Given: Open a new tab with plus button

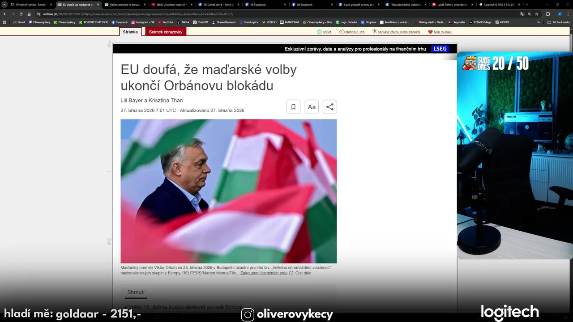Looking at the screenshot, I should (527, 4).
